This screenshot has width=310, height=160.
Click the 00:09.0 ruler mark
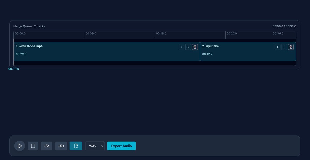pyautogui.click(x=90, y=34)
